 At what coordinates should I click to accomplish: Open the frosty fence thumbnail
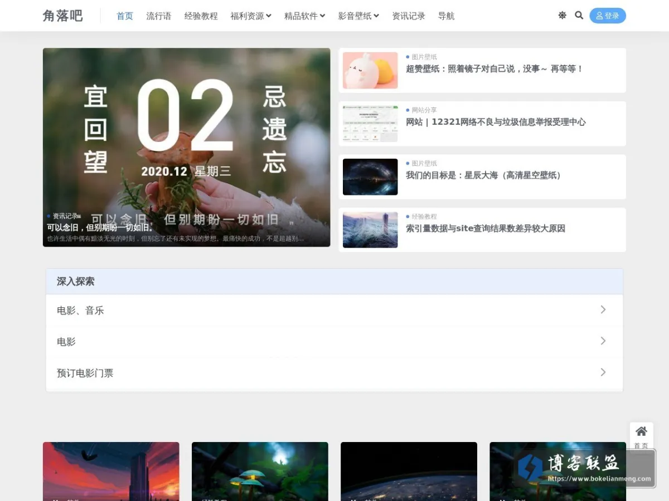(x=370, y=230)
